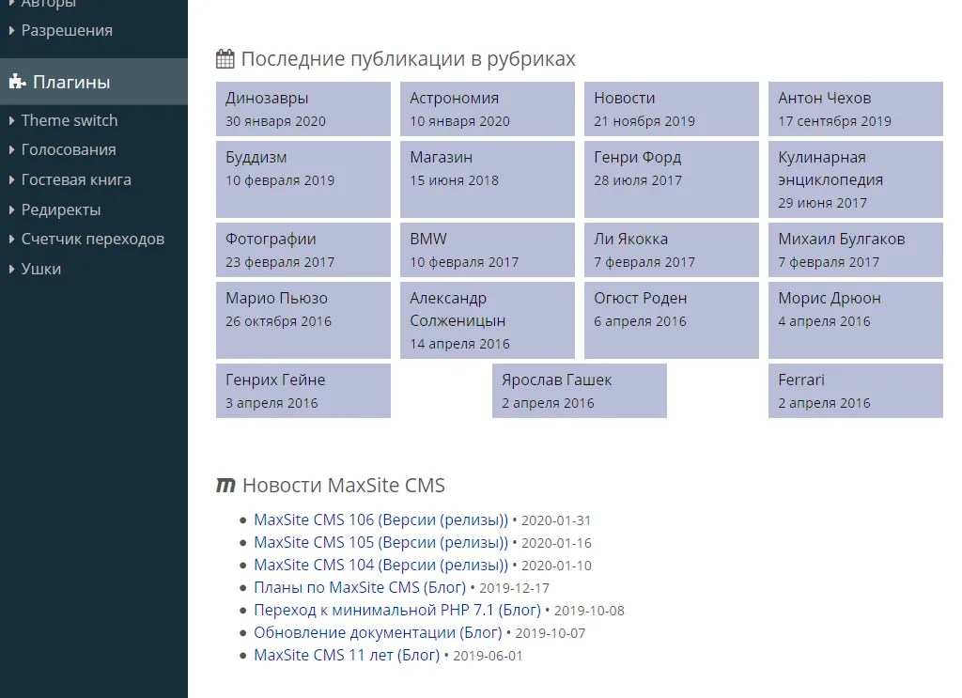Open Счетчик переходов in the sidebar
Screen dimensions: 962x698
point(93,240)
